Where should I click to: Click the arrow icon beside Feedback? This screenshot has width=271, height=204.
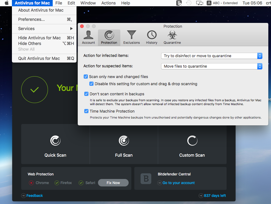click(23, 196)
